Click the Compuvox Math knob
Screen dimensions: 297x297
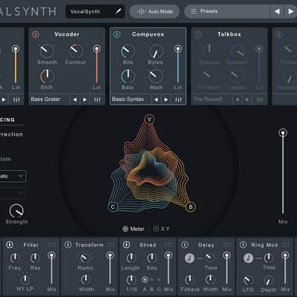156,76
